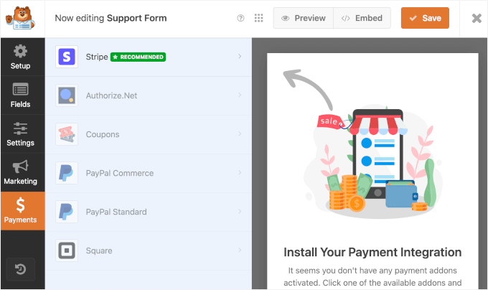Select the PayPal Commerce text label
This screenshot has height=290, width=488.
click(x=120, y=173)
